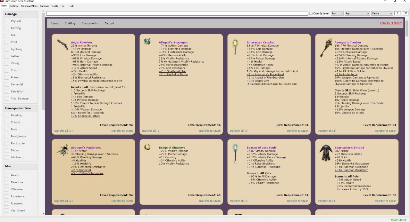Open the +2 to Summon Briarthorn link

(x=351, y=170)
